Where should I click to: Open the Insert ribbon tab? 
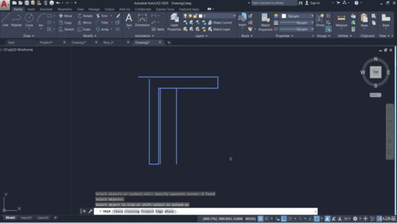click(x=31, y=9)
